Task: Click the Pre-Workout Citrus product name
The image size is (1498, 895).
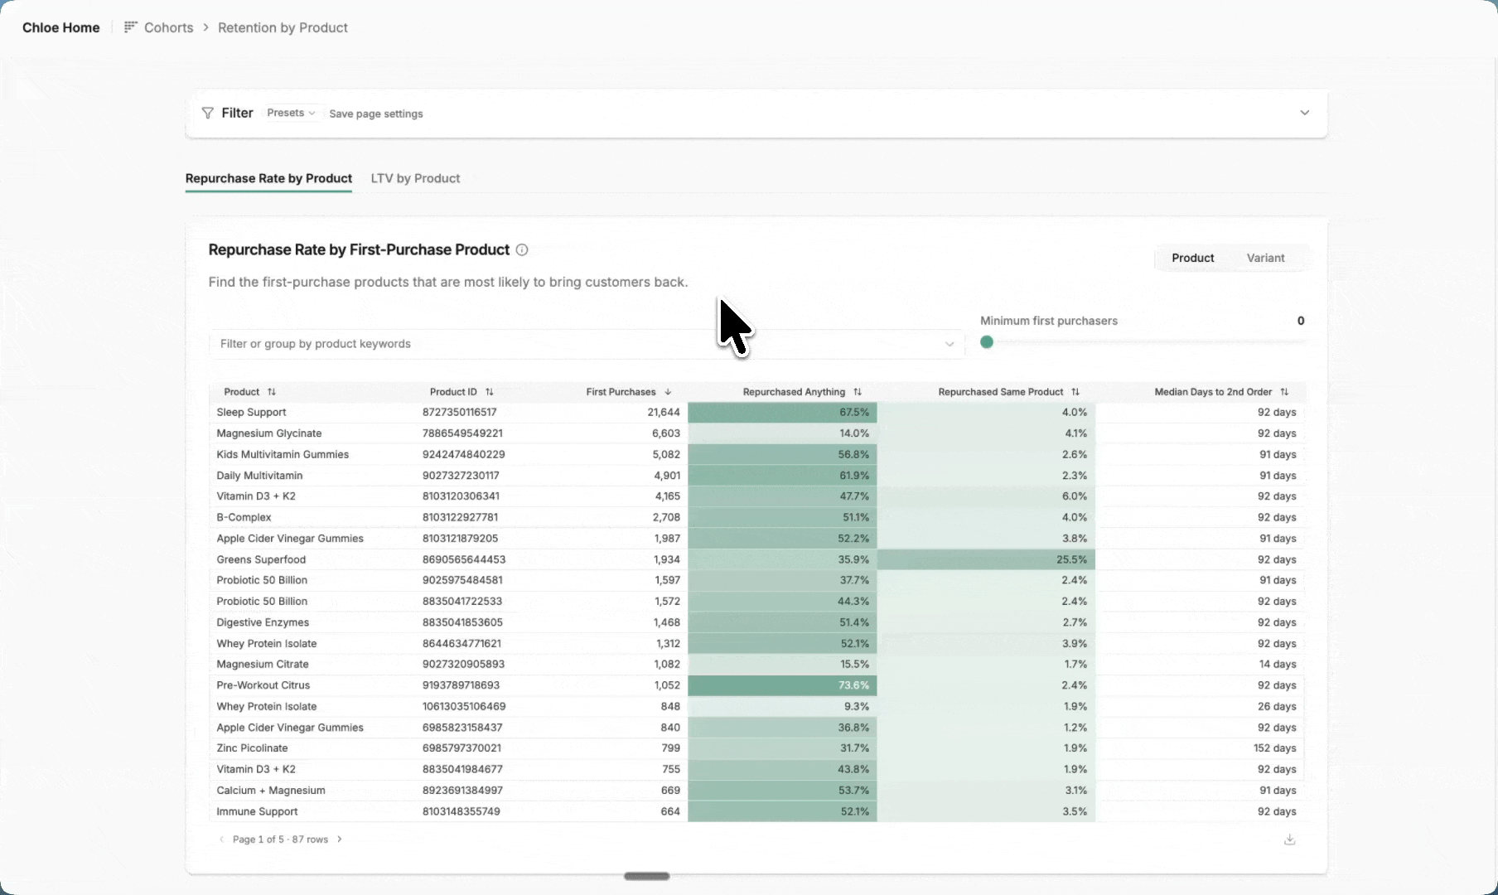Action: (263, 685)
